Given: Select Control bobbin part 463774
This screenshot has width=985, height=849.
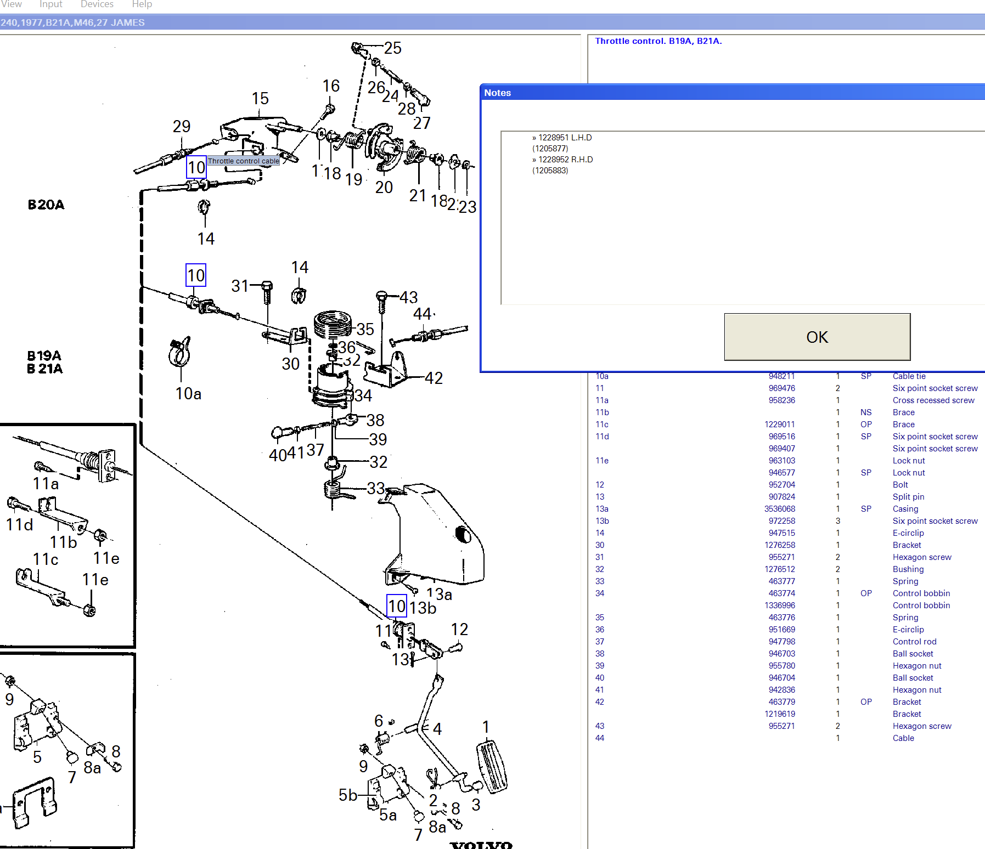Looking at the screenshot, I should tap(786, 593).
